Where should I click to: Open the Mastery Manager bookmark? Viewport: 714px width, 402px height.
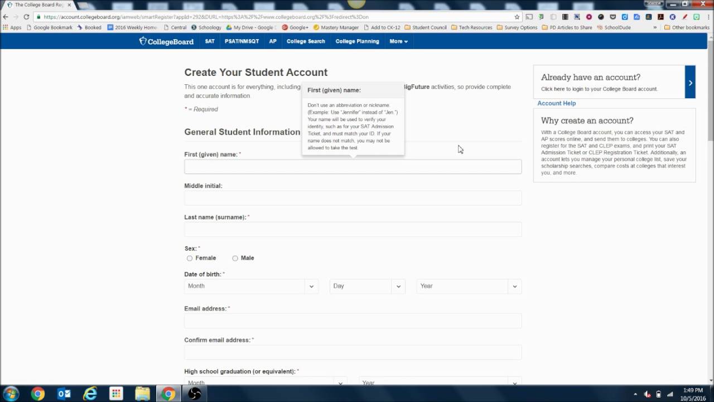pyautogui.click(x=336, y=27)
